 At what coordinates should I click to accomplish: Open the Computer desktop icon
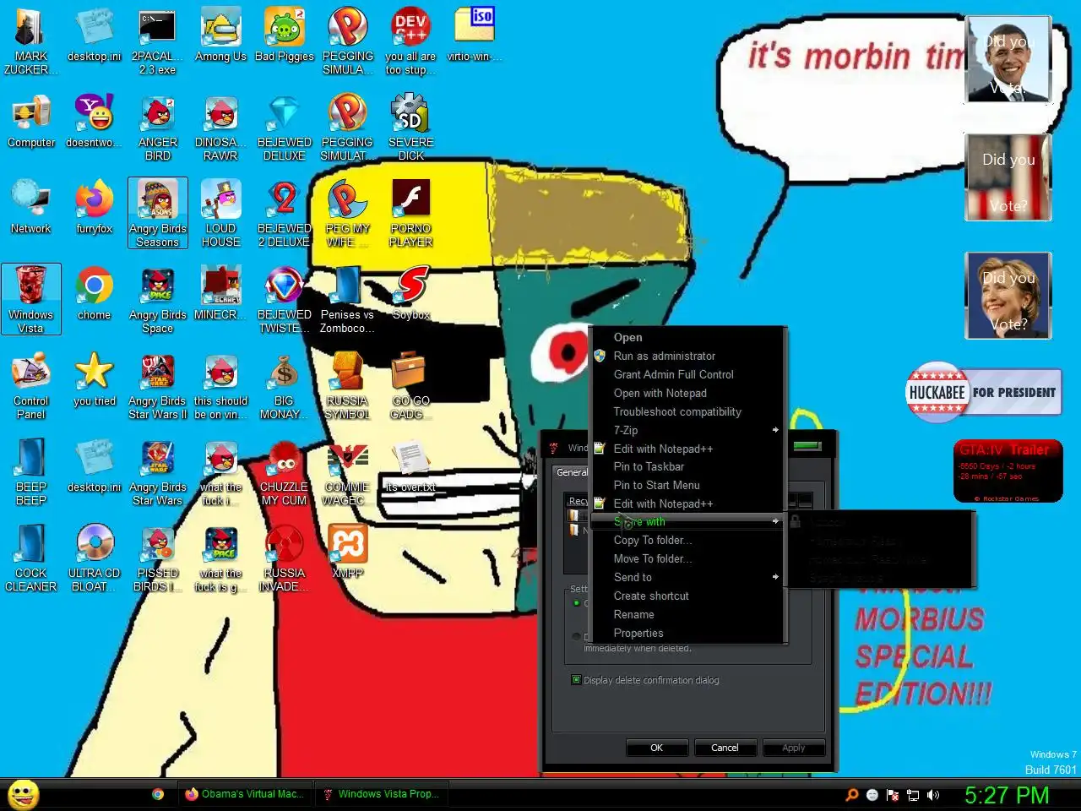point(31,122)
